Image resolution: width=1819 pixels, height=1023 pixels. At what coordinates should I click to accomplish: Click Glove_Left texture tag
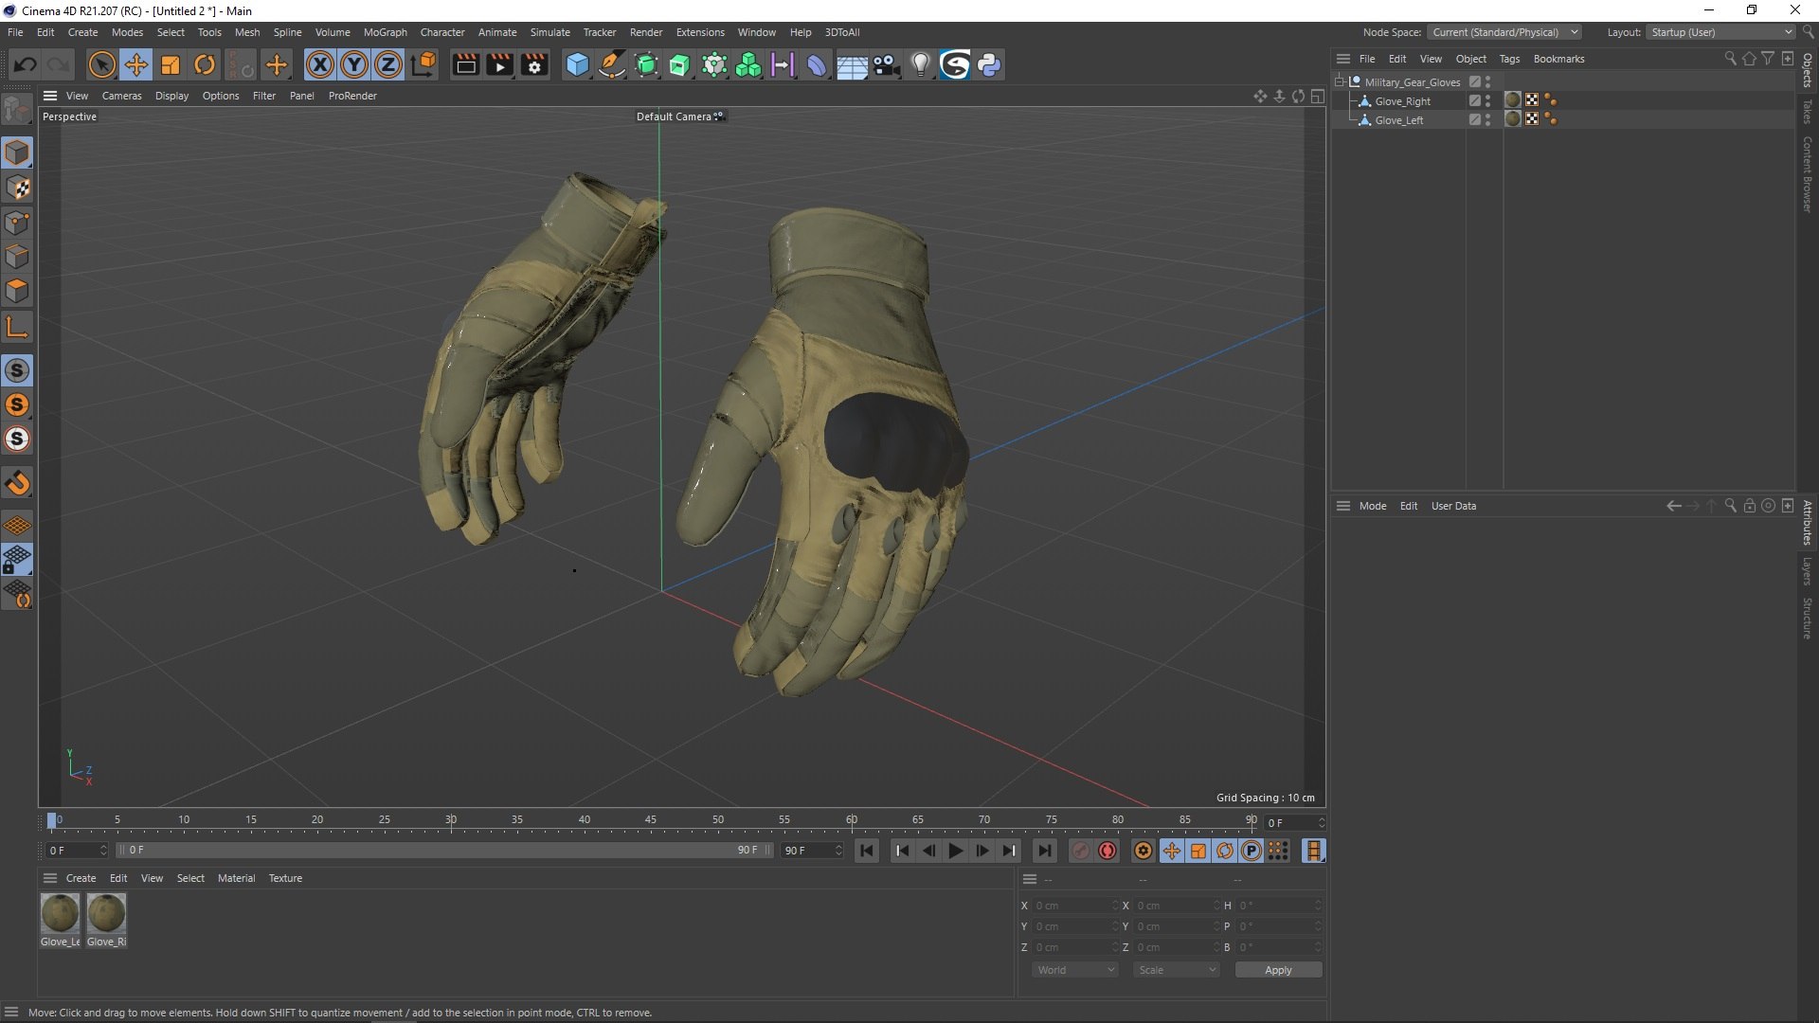(x=1513, y=119)
